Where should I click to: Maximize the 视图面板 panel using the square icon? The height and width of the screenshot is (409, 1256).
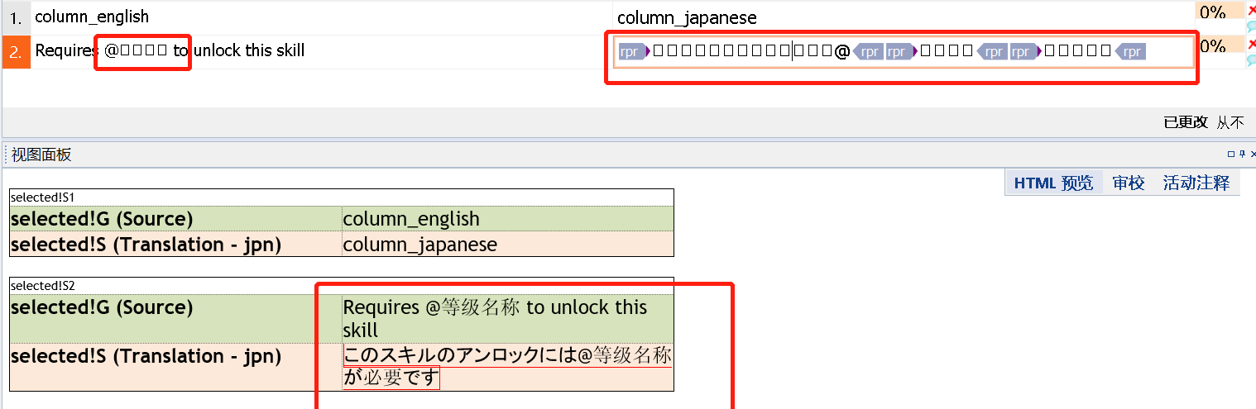(1231, 155)
